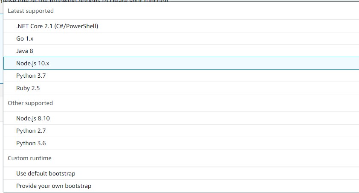Click the partially hidden heading text above the list
The height and width of the screenshot is (193, 359).
[x=85, y=1]
